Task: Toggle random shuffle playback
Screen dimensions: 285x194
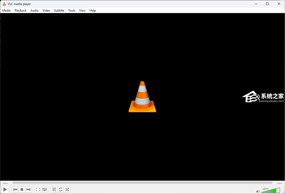Action: pos(67,189)
